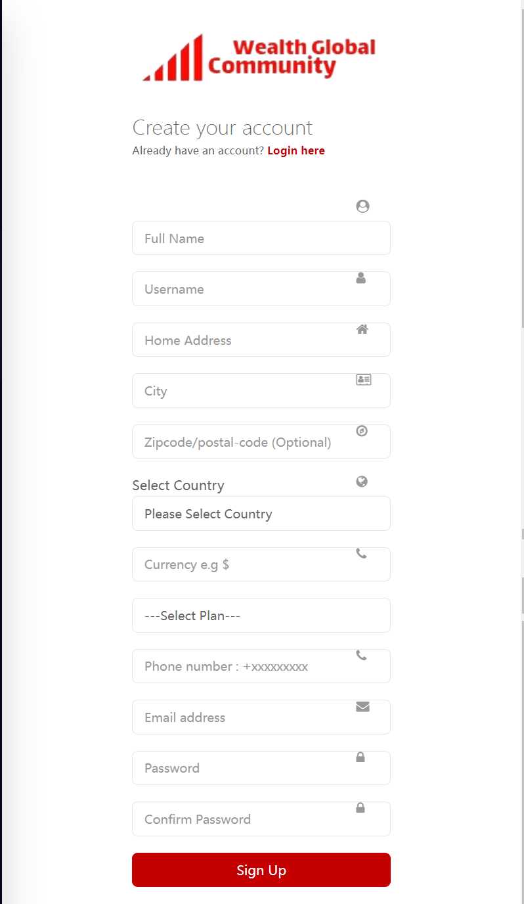
Task: Click the house icon in Home Address field
Action: [x=362, y=329]
